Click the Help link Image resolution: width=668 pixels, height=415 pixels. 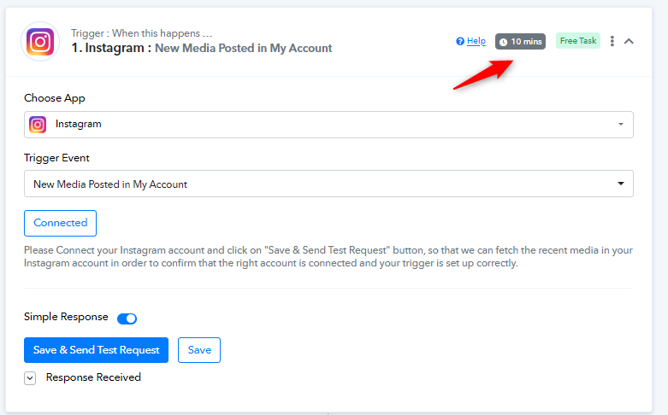476,41
